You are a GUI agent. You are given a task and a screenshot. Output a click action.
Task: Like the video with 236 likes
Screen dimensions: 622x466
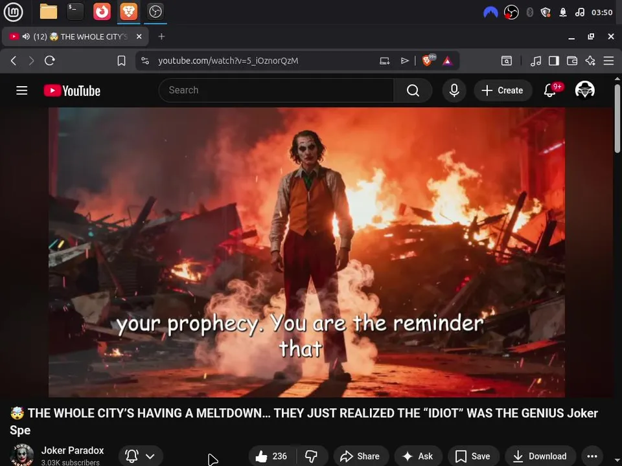pyautogui.click(x=271, y=456)
